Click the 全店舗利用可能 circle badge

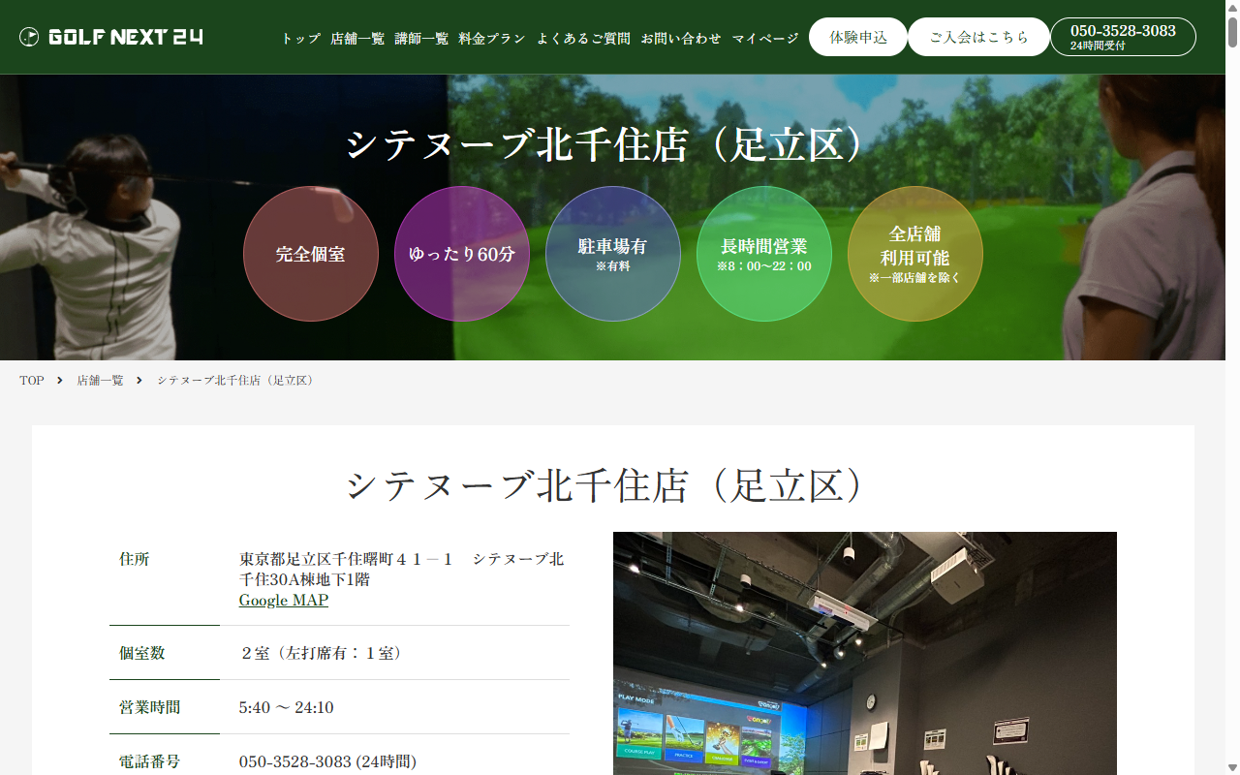(x=915, y=254)
